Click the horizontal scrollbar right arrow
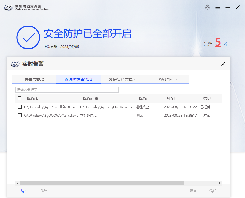The image size is (245, 198). [x=220, y=183]
